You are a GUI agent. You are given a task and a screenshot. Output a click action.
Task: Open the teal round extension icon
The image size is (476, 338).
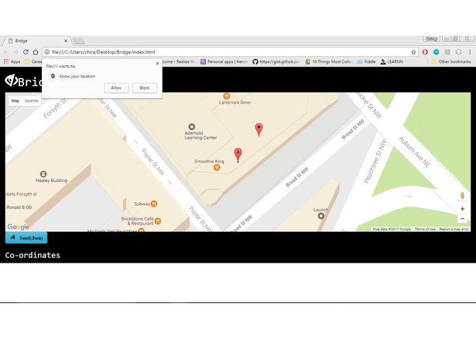point(436,52)
